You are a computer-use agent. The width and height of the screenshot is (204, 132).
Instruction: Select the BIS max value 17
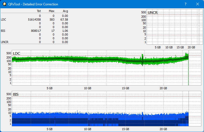pyautogui.click(x=53, y=31)
